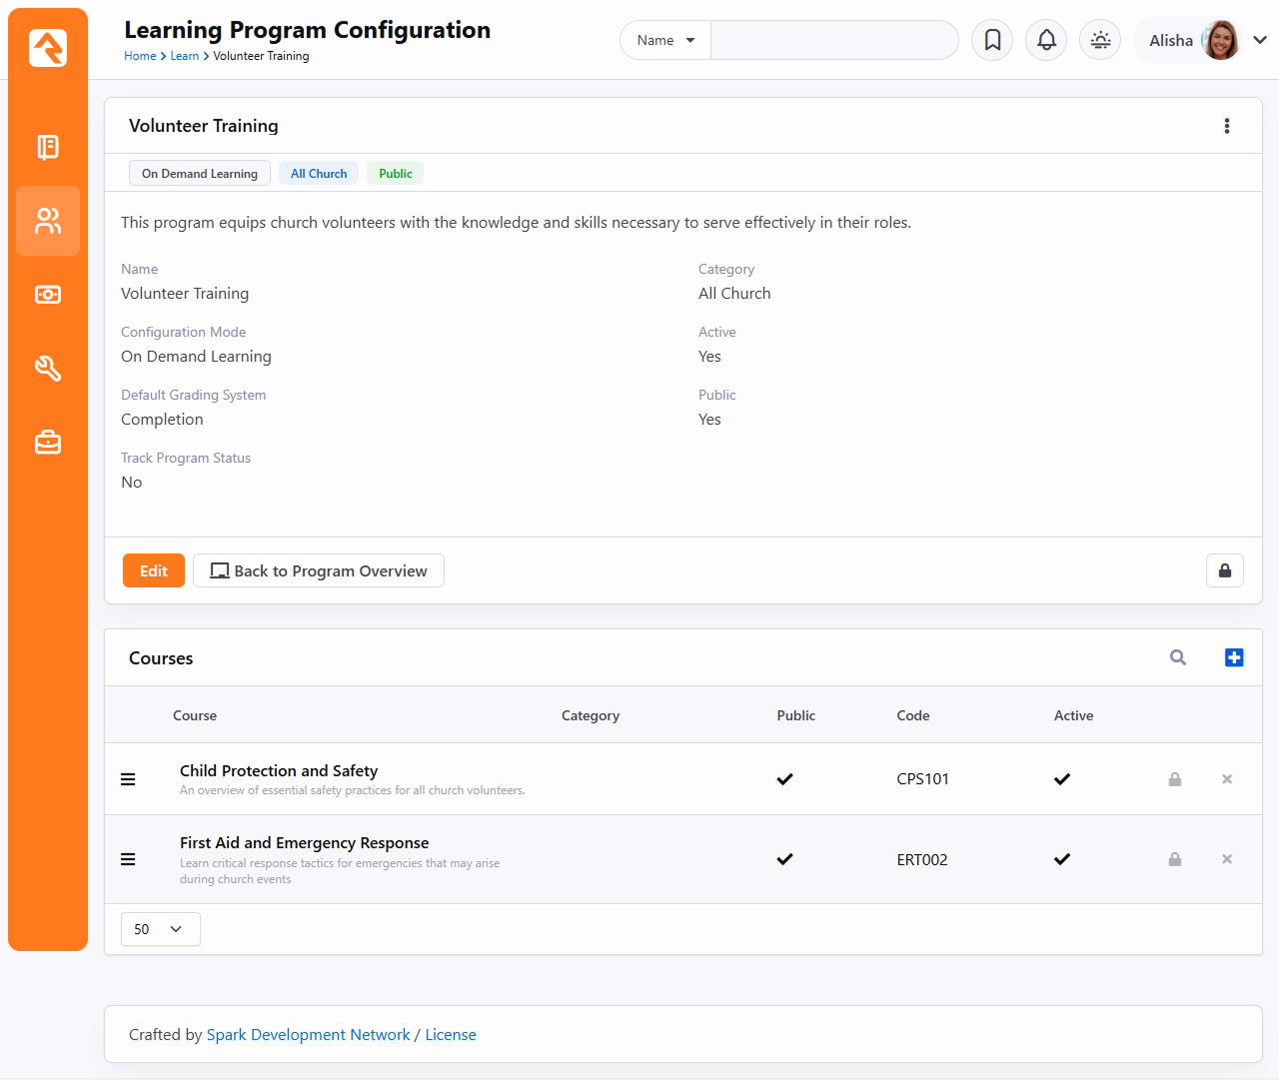The image size is (1279, 1080).
Task: Click the orange Edit button
Action: 154,570
